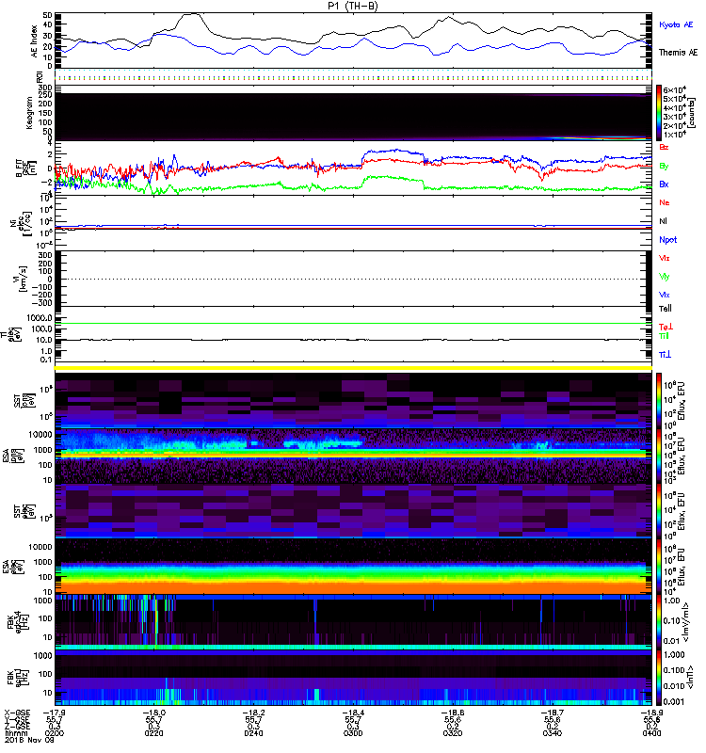706x753 pixels.
Task: Click the [counts] colorbar unit label
Action: tap(691, 113)
